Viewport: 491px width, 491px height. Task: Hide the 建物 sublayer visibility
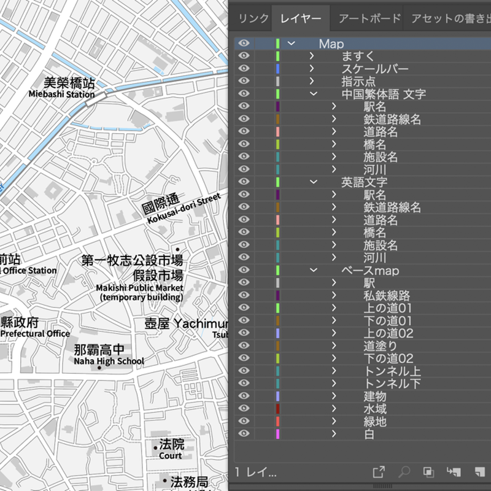(244, 396)
